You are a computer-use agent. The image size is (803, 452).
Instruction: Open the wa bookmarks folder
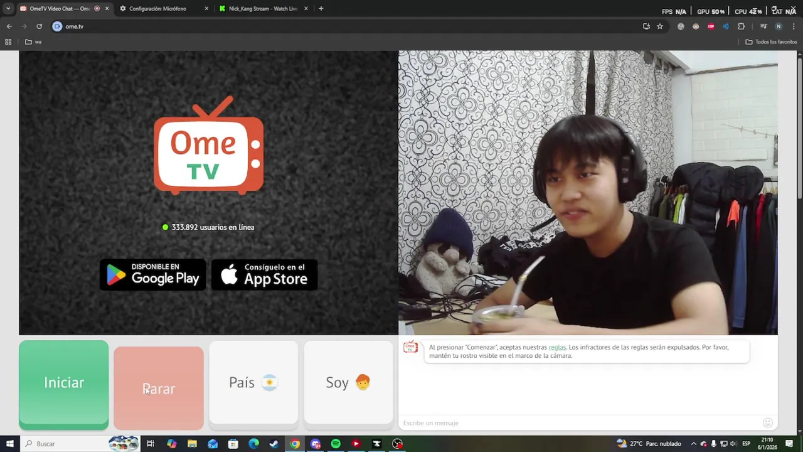[x=33, y=42]
